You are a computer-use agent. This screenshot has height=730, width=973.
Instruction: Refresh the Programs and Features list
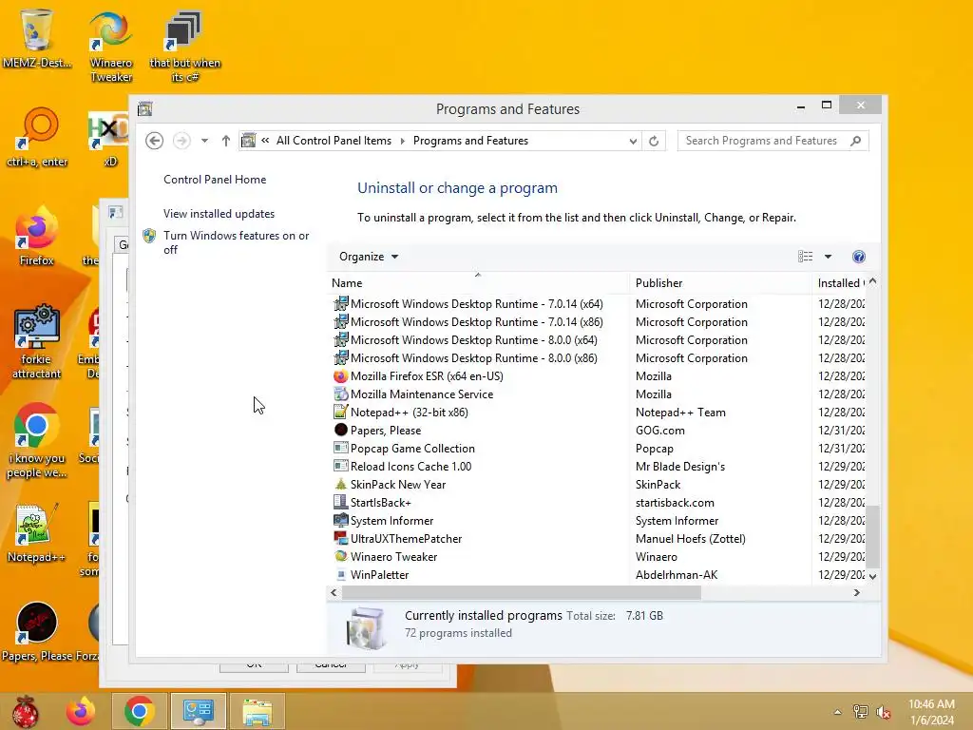[x=654, y=141]
